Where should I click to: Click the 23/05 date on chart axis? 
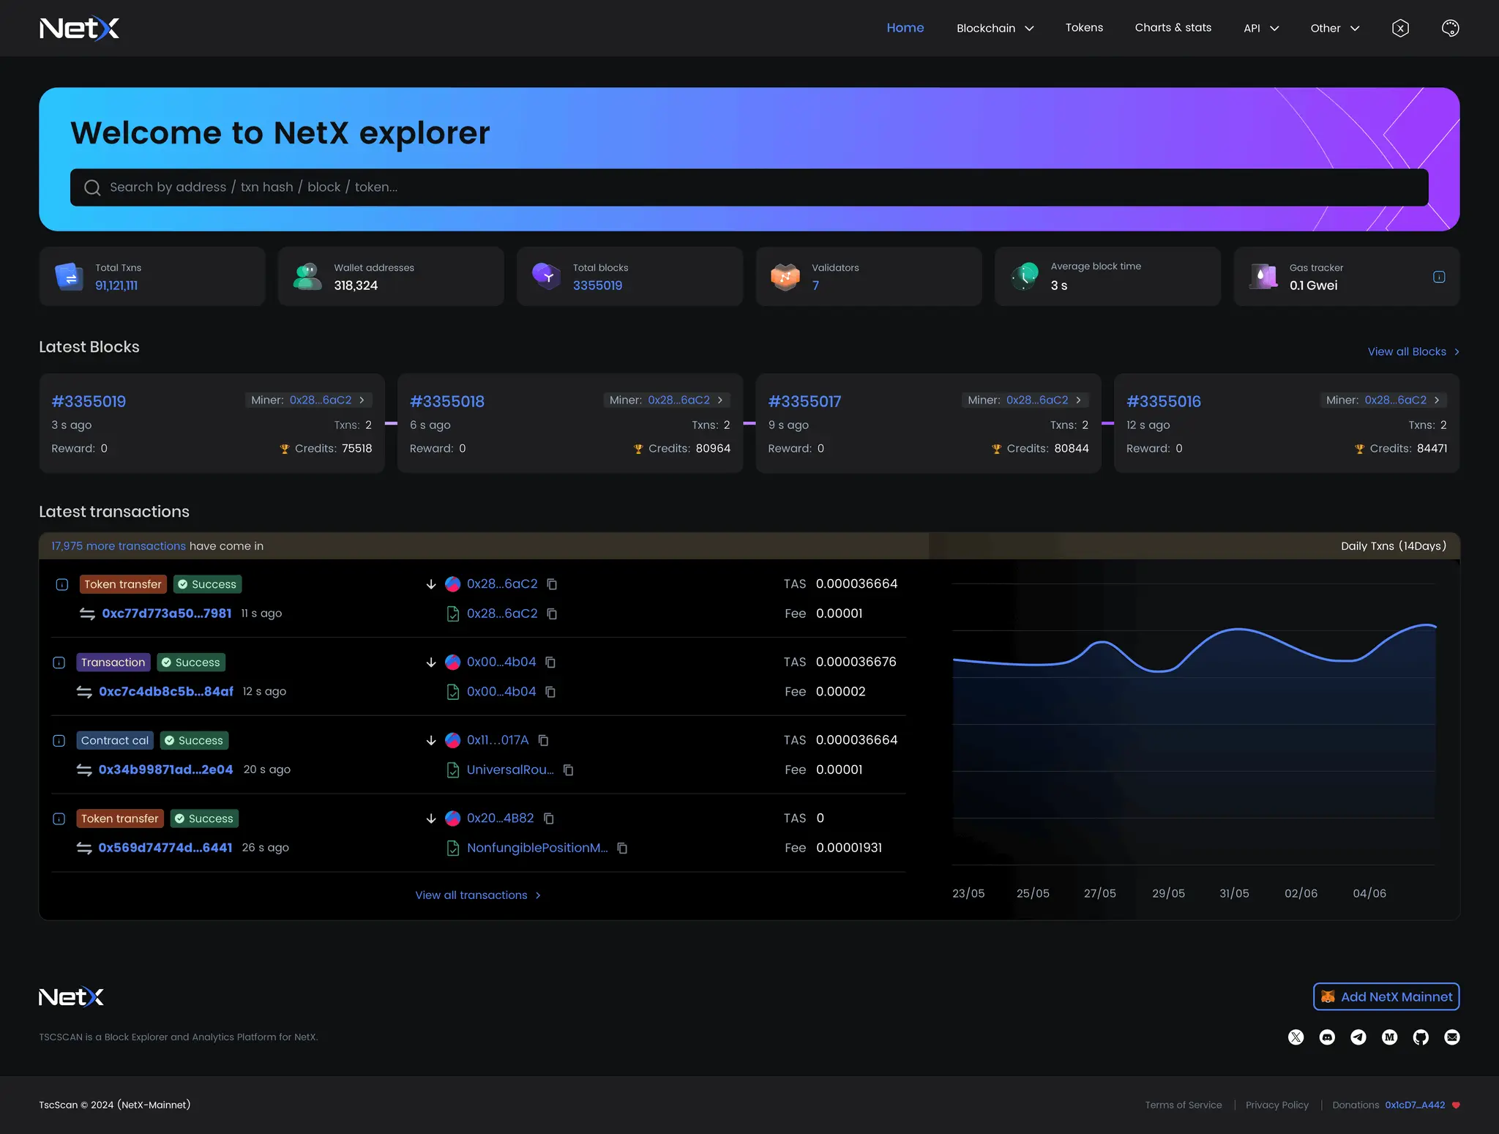[x=968, y=894]
